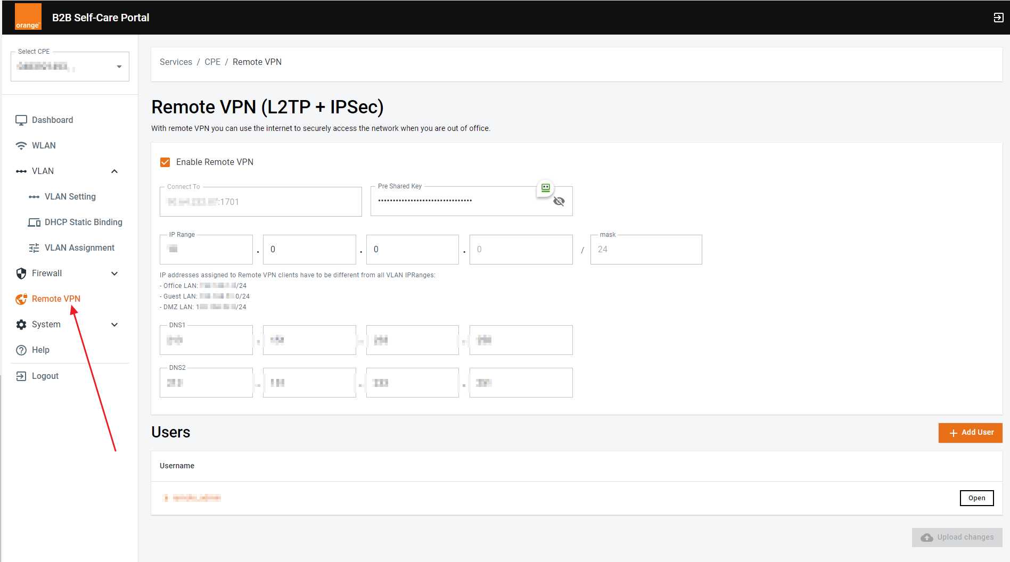
Task: Open the Help page
Action: (40, 350)
